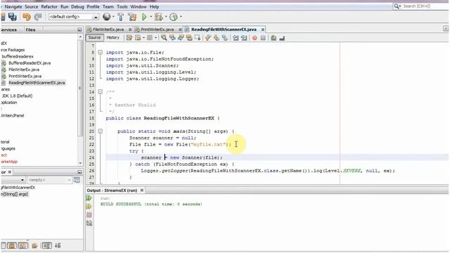Click the Uncomment lines editor icon
This screenshot has width=450, height=253.
pos(282,38)
